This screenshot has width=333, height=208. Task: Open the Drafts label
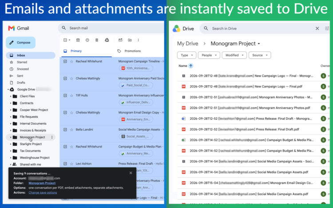(x=21, y=82)
